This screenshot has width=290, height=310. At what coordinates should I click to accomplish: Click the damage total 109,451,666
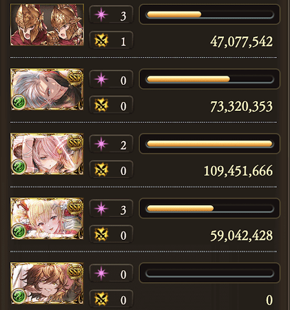click(x=238, y=171)
